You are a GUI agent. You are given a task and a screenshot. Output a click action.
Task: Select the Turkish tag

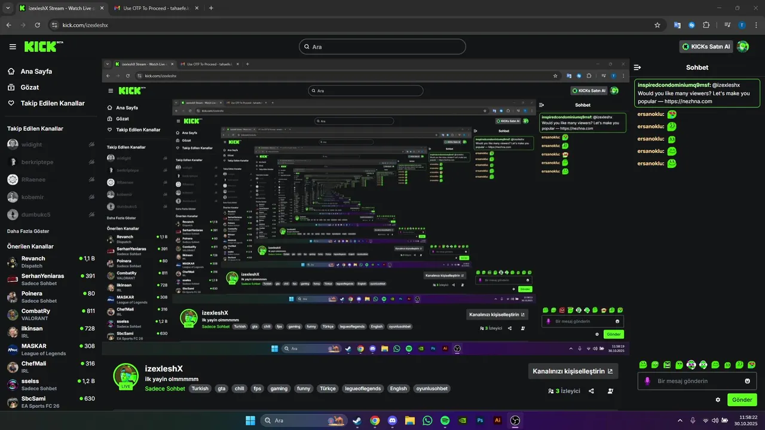[200, 388]
